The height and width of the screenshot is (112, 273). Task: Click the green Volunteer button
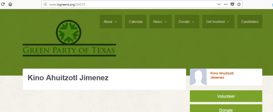pos(226,96)
